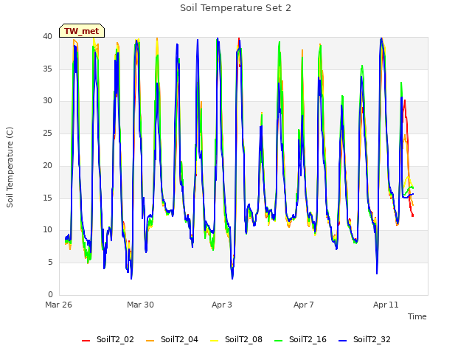The width and height of the screenshot is (472, 354).
Task: Click the green SoilT2_16 legend swatch
Action: [279, 341]
